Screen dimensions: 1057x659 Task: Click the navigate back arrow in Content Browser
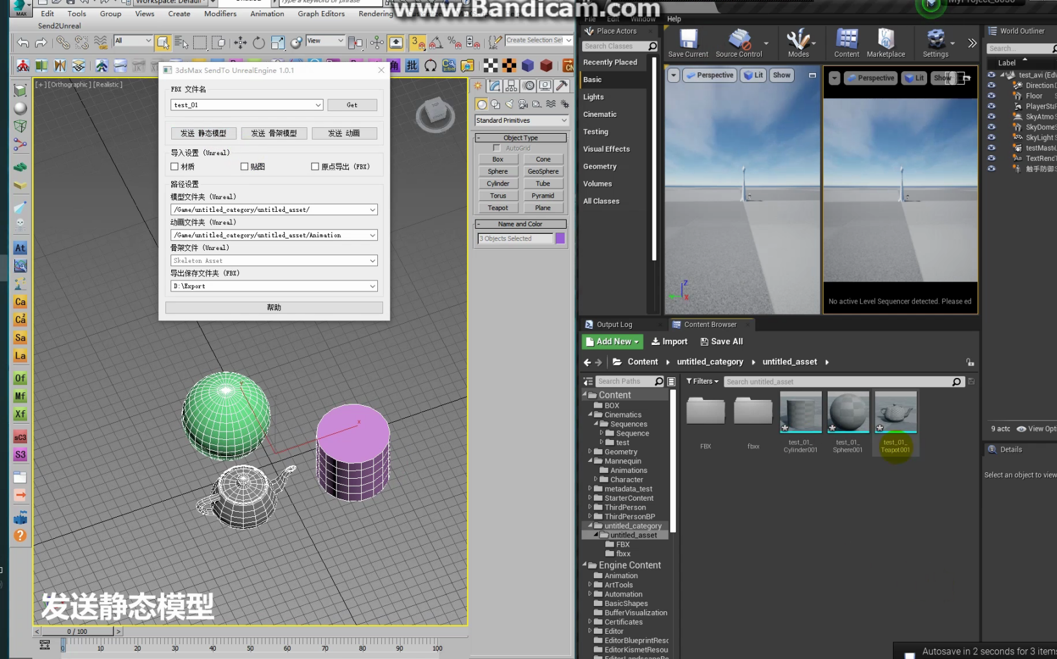coord(587,362)
